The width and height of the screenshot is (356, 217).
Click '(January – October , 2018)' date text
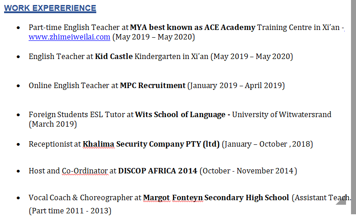267,144
